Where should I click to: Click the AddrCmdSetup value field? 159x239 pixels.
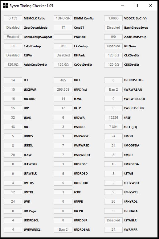113,37
